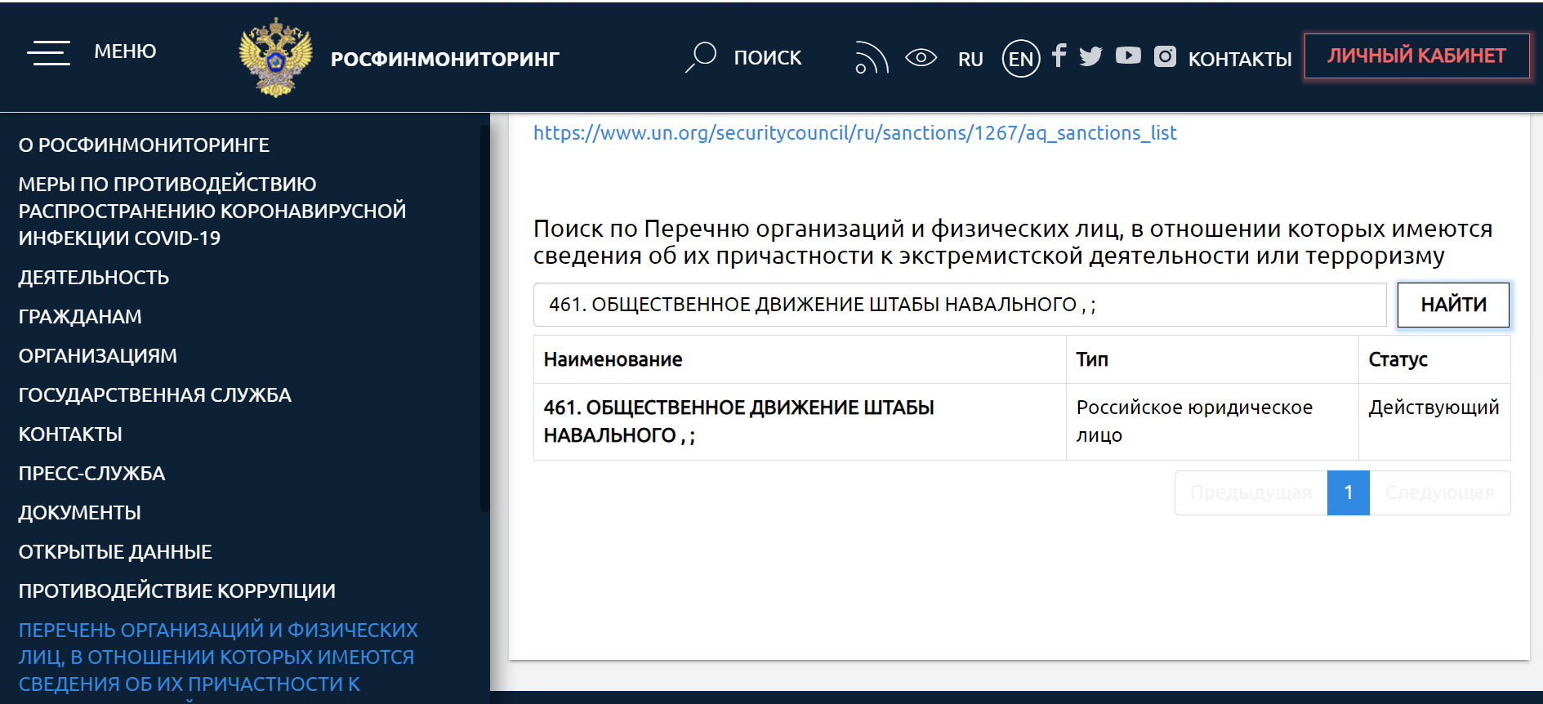Open the Instagram page icon

tap(1165, 56)
